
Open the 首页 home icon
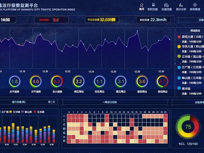click(x=142, y=5)
